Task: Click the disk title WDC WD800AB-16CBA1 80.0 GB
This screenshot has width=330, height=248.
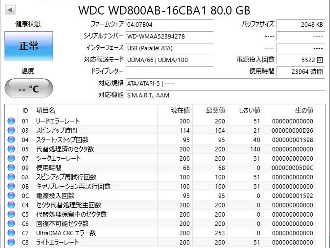Action: pyautogui.click(x=164, y=10)
